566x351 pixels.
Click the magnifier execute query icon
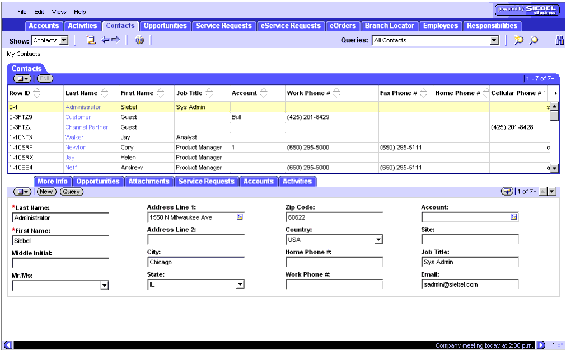point(534,40)
